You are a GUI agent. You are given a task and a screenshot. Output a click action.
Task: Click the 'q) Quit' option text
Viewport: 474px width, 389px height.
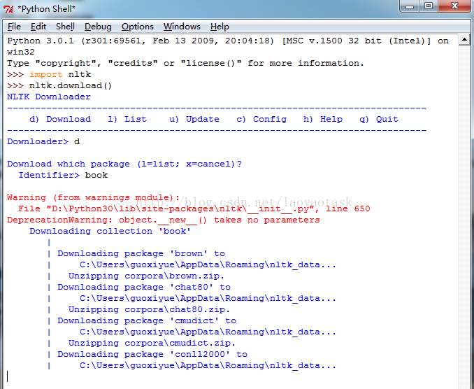(x=379, y=119)
